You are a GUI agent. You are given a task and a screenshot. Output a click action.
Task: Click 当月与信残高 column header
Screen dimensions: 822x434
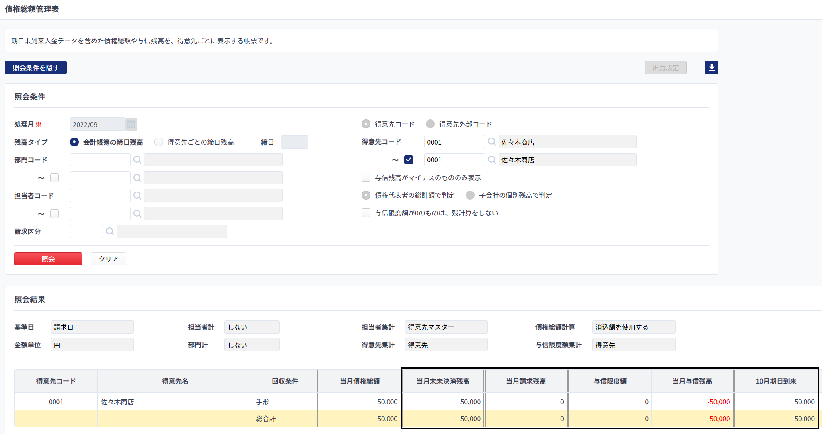[692, 381]
